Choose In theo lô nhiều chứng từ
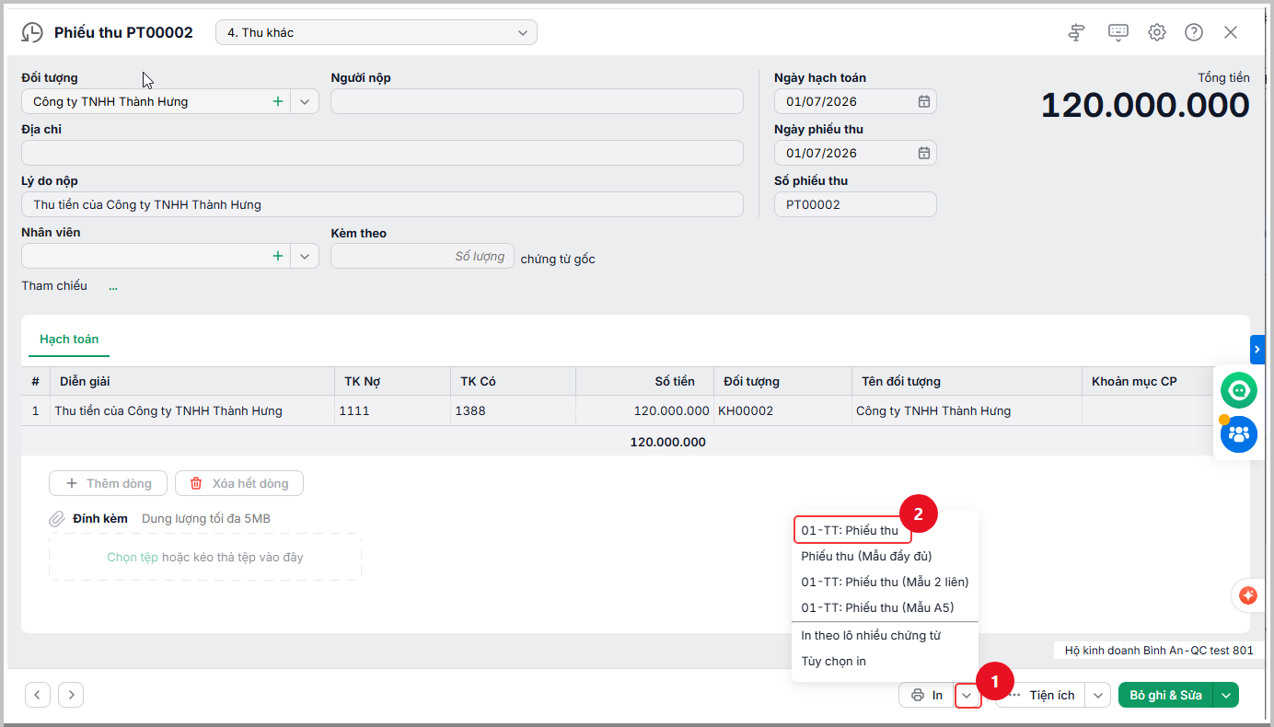This screenshot has height=727, width=1274. [871, 635]
